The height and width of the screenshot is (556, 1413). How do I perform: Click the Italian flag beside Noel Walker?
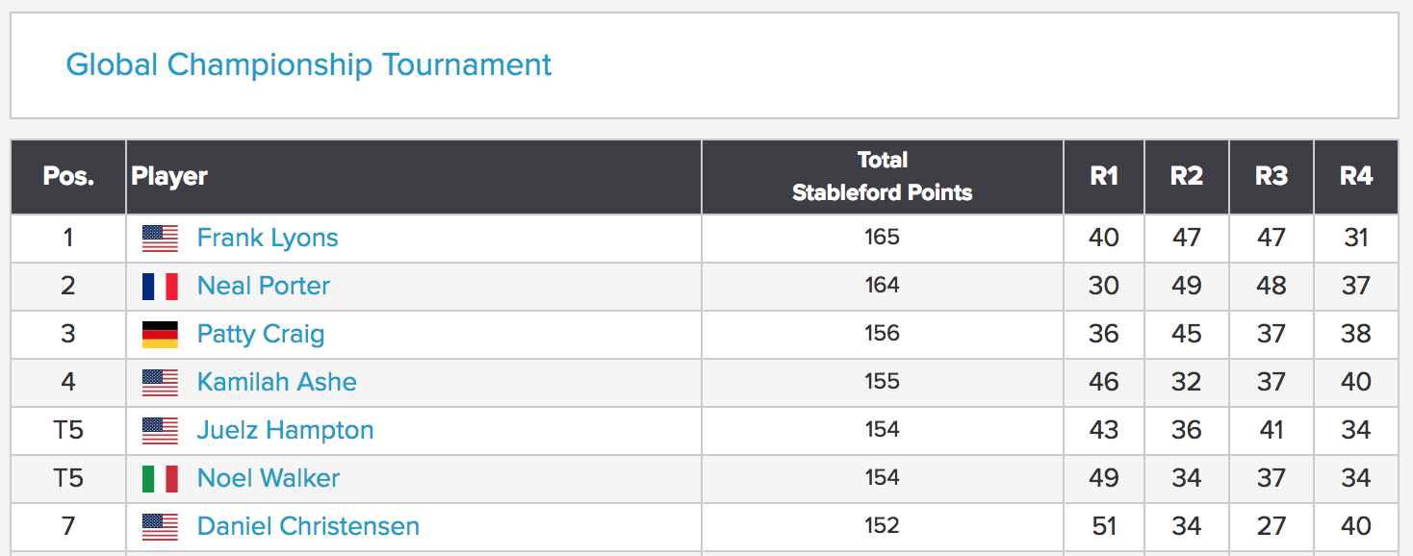pos(160,479)
